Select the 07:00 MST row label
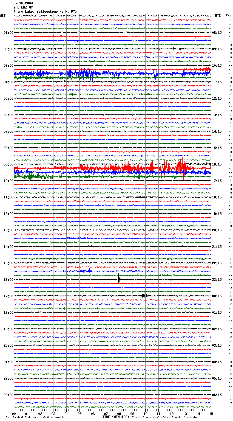233x421 pixels. pyautogui.click(x=8, y=131)
